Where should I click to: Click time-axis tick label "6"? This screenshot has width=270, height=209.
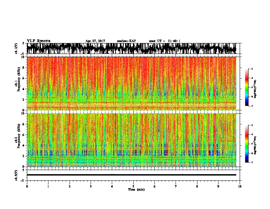pyautogui.click(x=154, y=186)
